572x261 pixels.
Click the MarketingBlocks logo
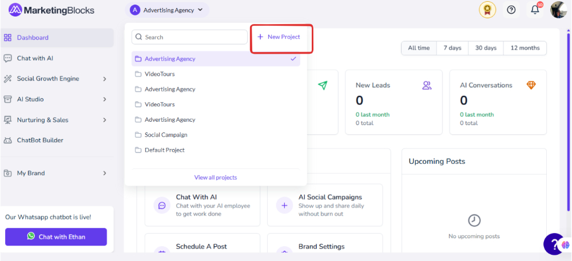point(51,10)
